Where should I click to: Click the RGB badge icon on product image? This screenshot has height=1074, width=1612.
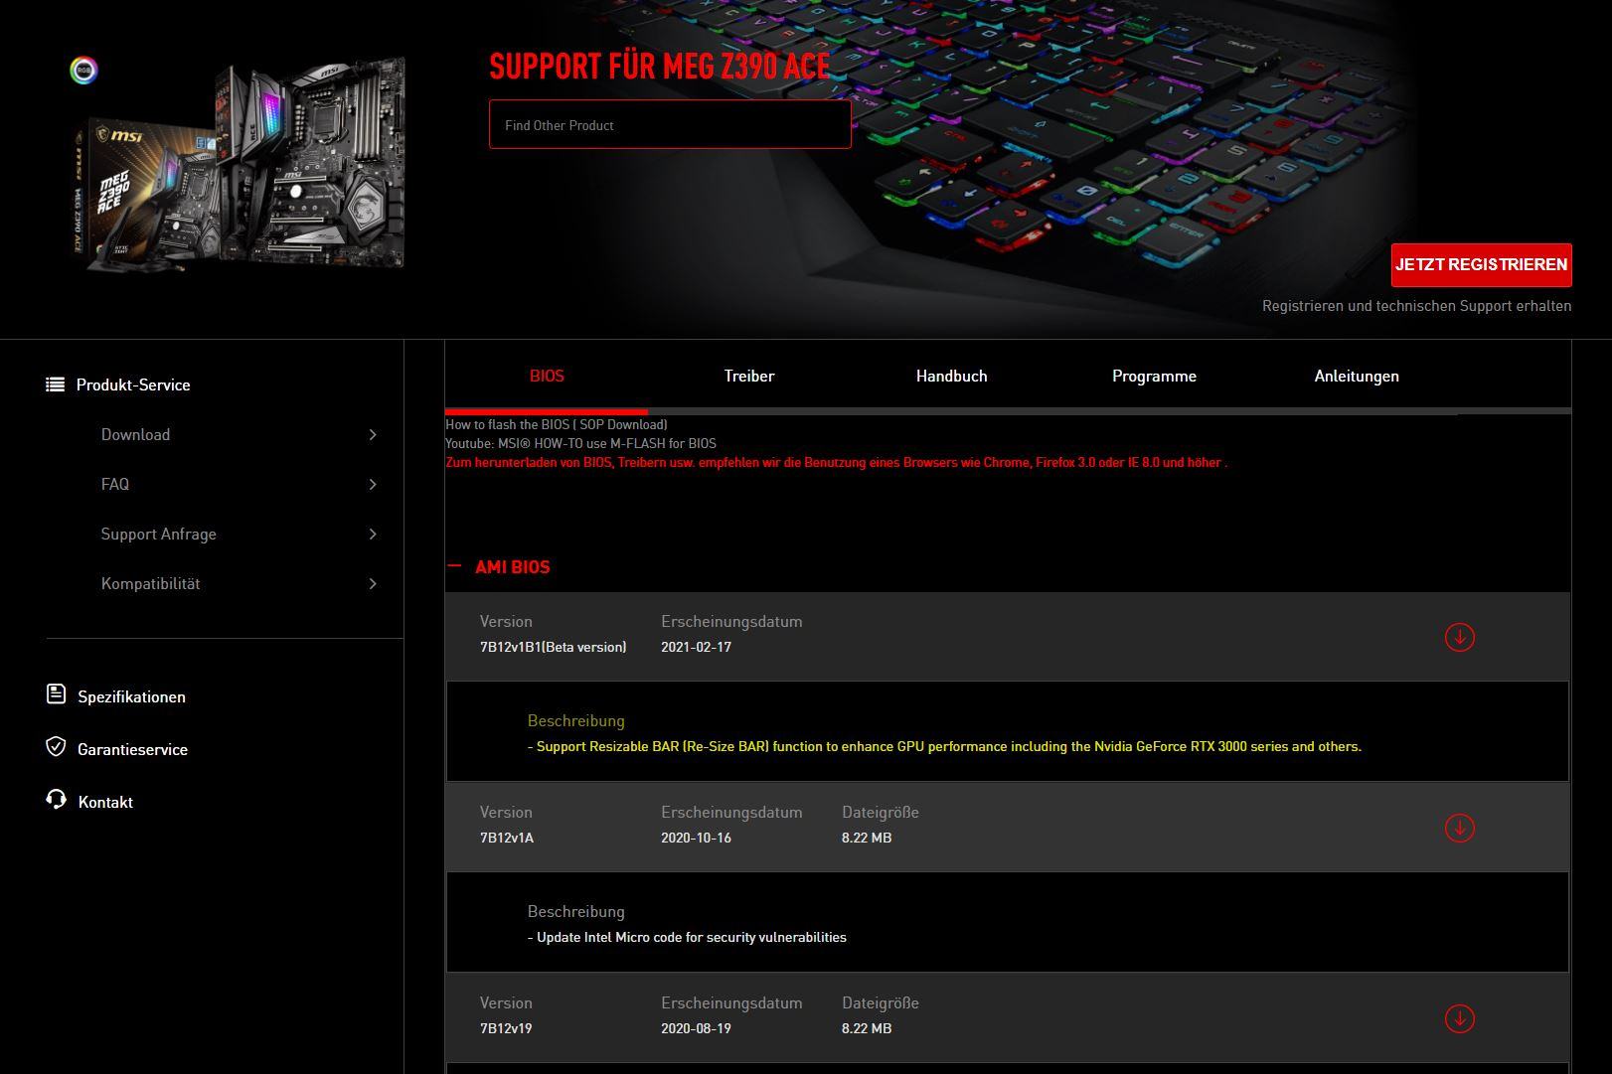84,70
